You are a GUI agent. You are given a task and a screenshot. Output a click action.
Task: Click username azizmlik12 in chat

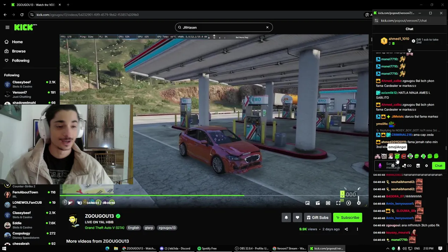389,93
